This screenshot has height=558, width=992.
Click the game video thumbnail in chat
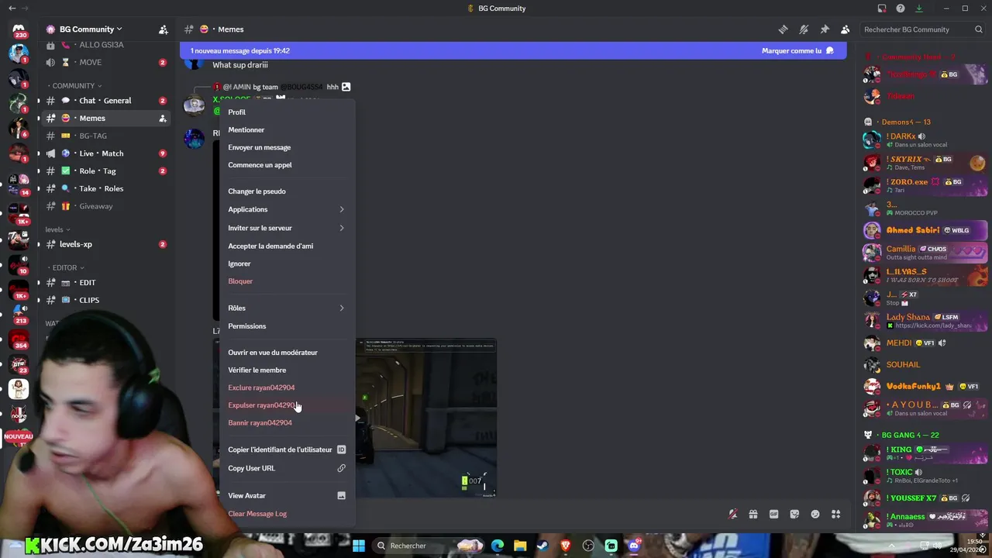[x=426, y=418]
